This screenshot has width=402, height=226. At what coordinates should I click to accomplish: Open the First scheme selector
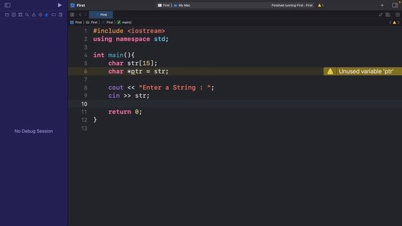point(163,5)
